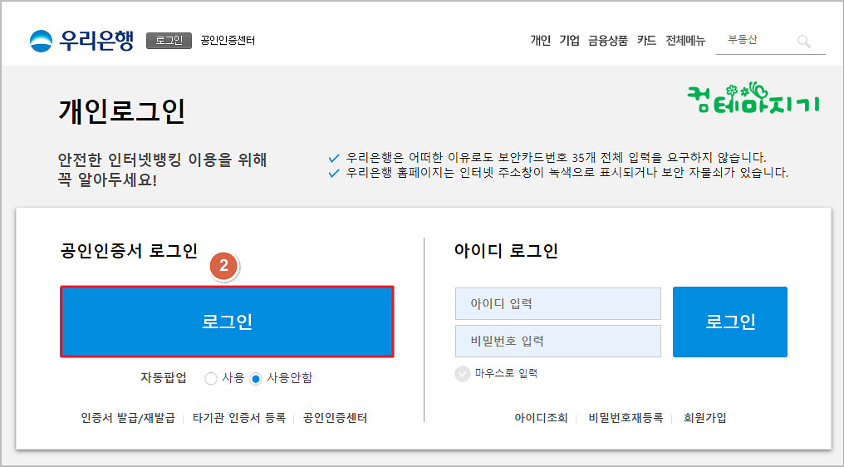Open the 기업 menu
The height and width of the screenshot is (467, 844).
[x=569, y=41]
